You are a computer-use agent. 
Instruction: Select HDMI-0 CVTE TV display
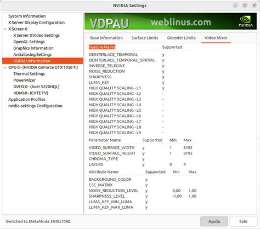point(31,93)
